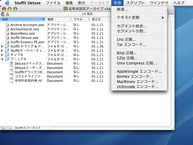Viewport: 193px width, 145px height.
Task: Click the window resize grip corner
Action: (173, 128)
